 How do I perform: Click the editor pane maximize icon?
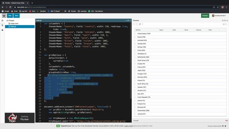click(x=128, y=20)
